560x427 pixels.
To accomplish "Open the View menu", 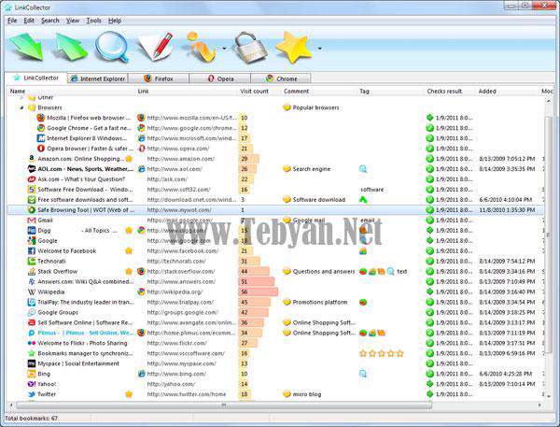I will point(73,21).
